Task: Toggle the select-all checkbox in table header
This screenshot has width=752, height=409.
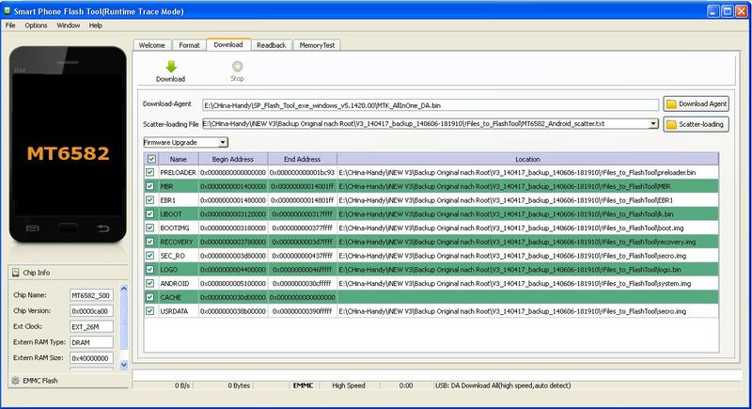Action: tap(150, 159)
